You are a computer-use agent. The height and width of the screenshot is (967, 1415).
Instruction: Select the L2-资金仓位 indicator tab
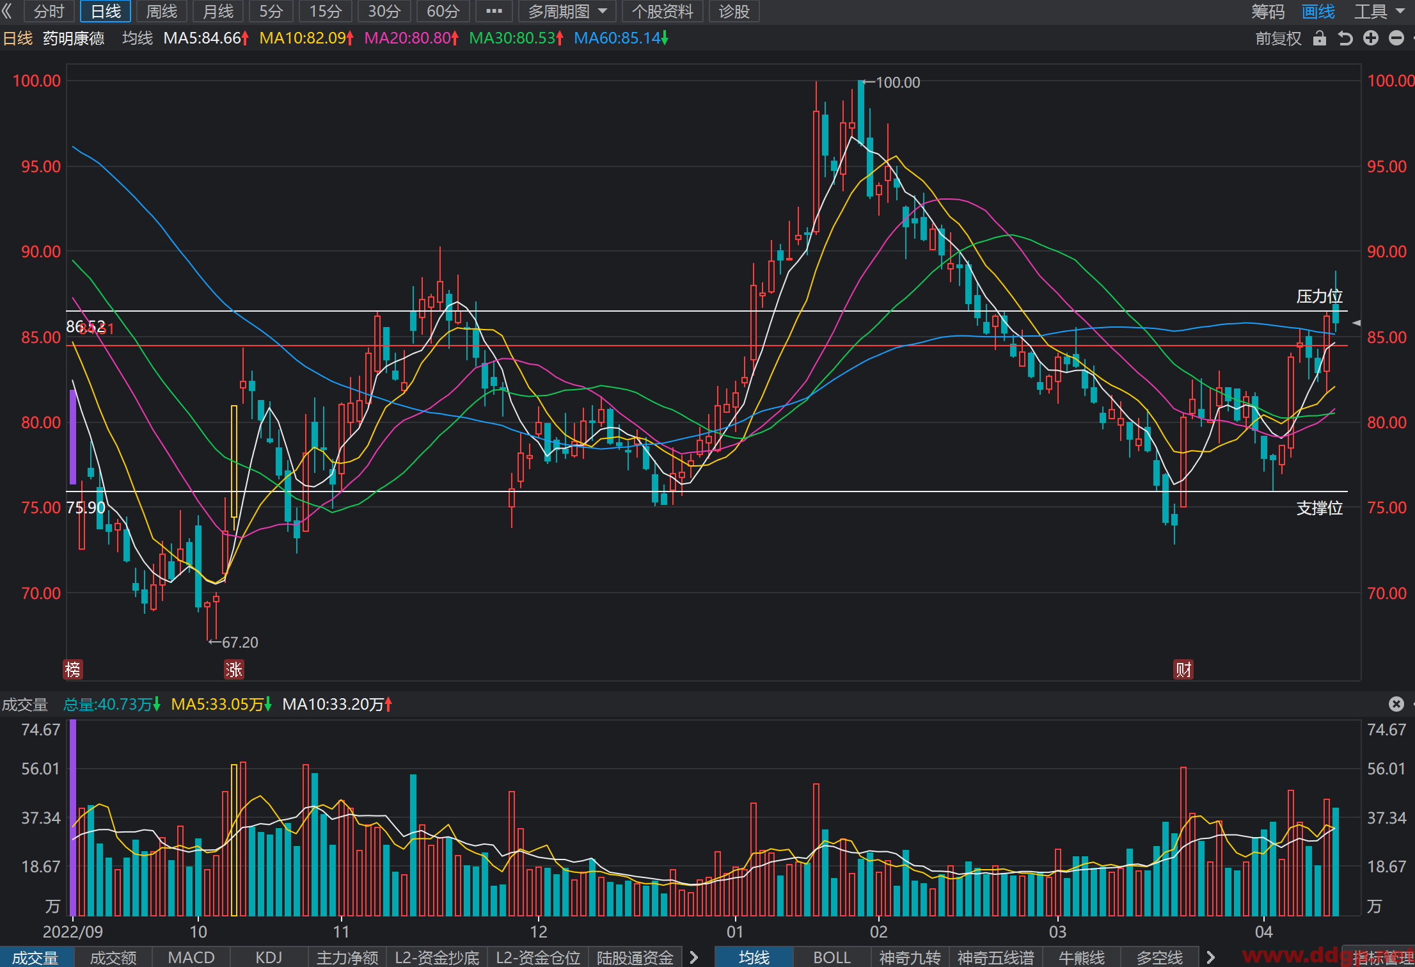(538, 957)
